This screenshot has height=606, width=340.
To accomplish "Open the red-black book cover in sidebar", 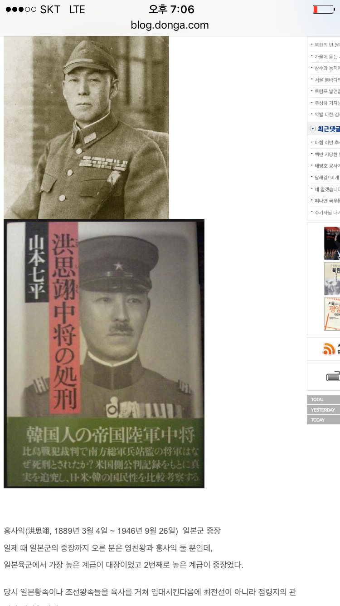I will [x=332, y=243].
